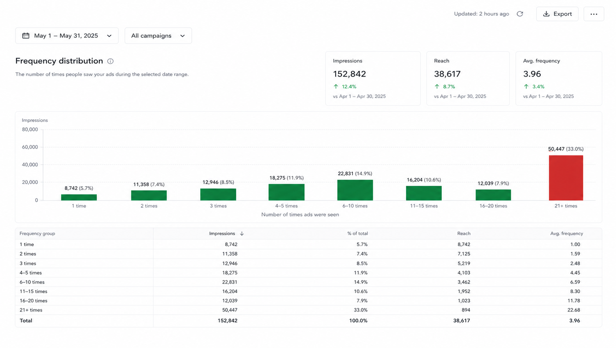
Task: Click the '1,952' reach cell
Action: tap(463, 291)
